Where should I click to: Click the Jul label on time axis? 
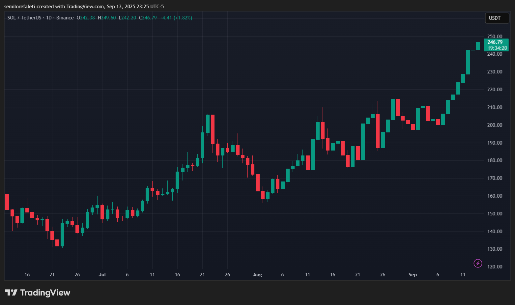[102, 275]
